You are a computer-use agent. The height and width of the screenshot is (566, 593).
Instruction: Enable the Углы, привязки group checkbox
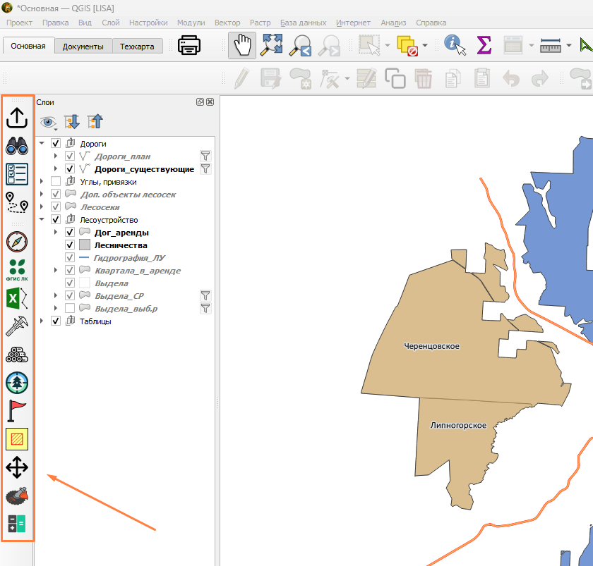click(x=56, y=181)
